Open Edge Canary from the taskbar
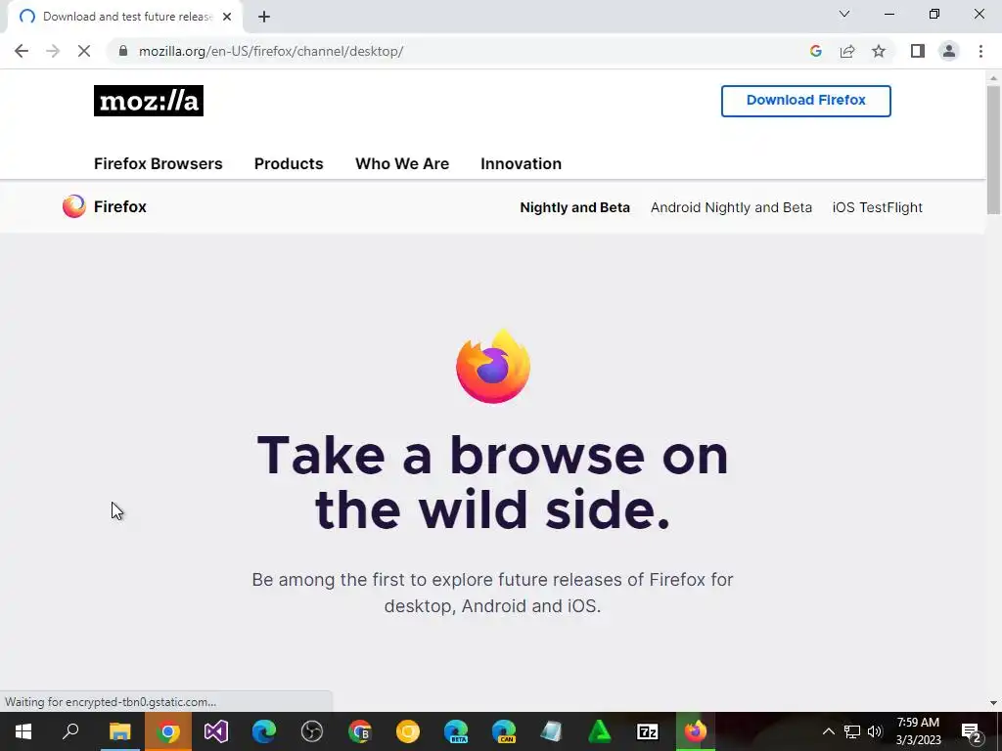Image resolution: width=1002 pixels, height=751 pixels. click(504, 731)
